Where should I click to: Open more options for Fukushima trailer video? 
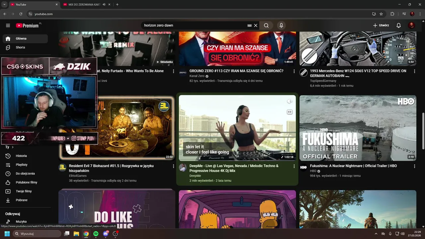pos(414,166)
